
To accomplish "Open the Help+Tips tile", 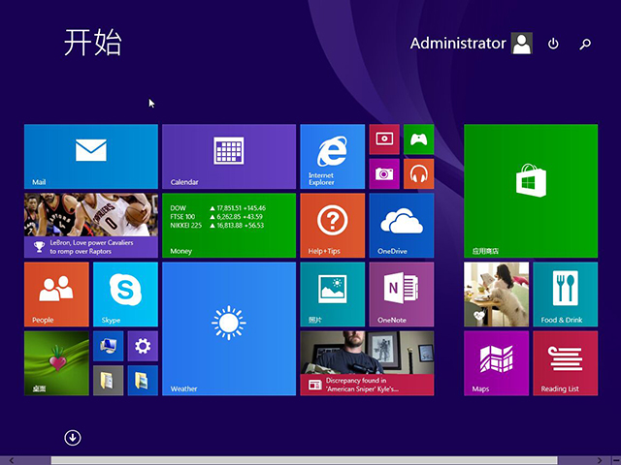I will [332, 226].
